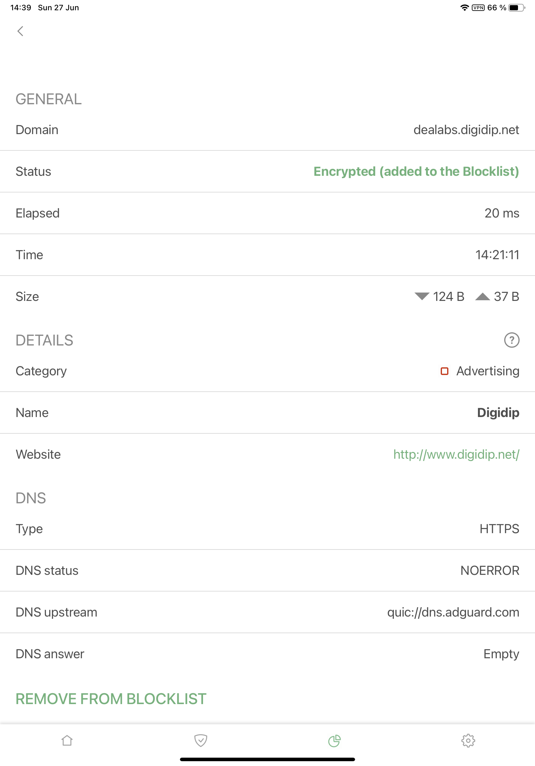Click the red Advertising category square icon
The width and height of the screenshot is (535, 766).
(444, 371)
